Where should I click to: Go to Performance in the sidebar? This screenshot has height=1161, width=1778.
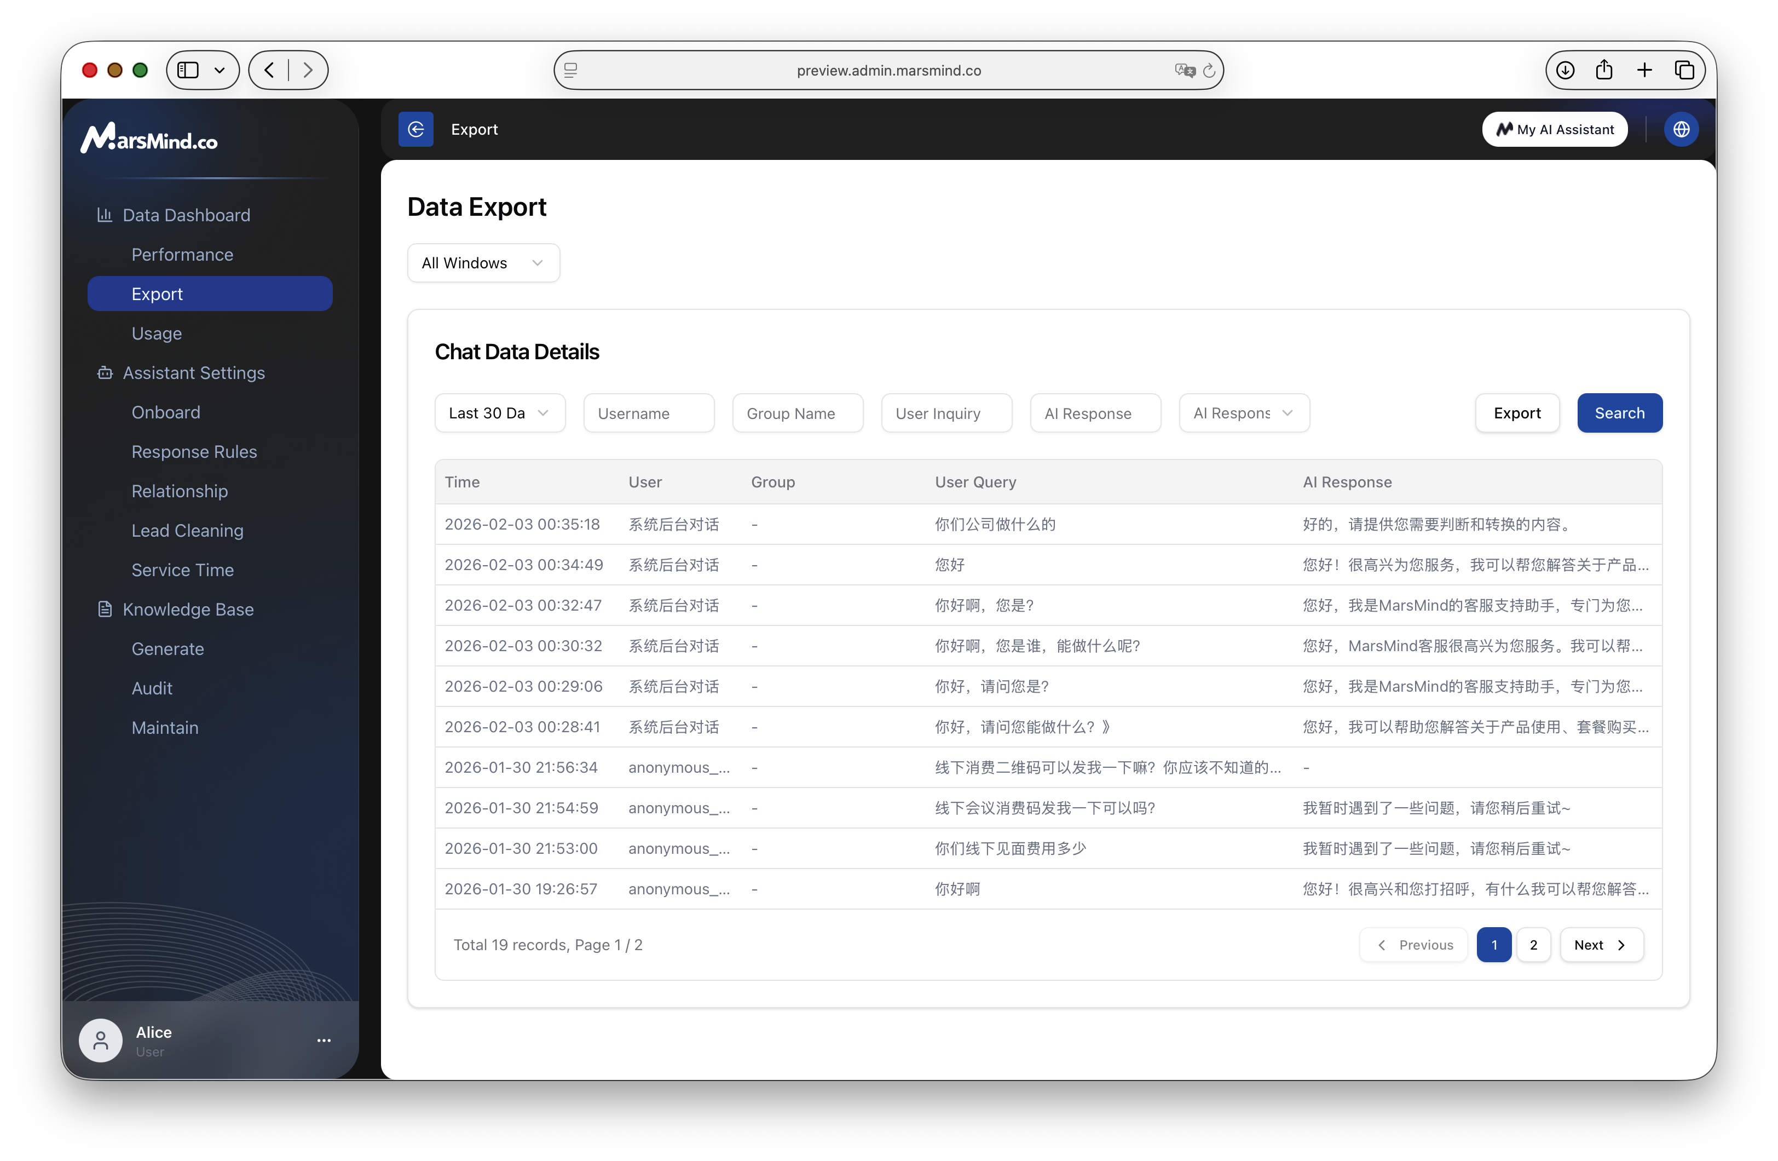coord(182,255)
